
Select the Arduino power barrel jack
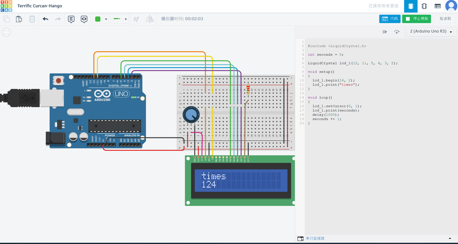[56, 139]
